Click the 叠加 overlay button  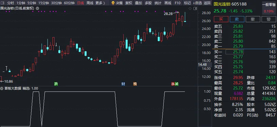pyautogui.click(x=138, y=3)
